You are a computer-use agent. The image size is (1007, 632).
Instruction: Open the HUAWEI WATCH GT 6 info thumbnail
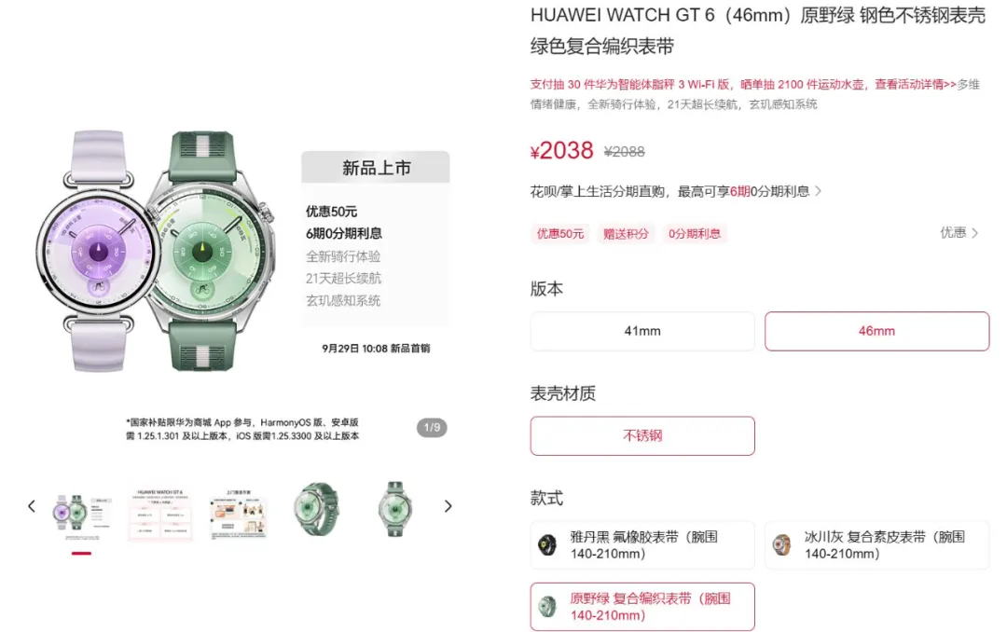[160, 514]
